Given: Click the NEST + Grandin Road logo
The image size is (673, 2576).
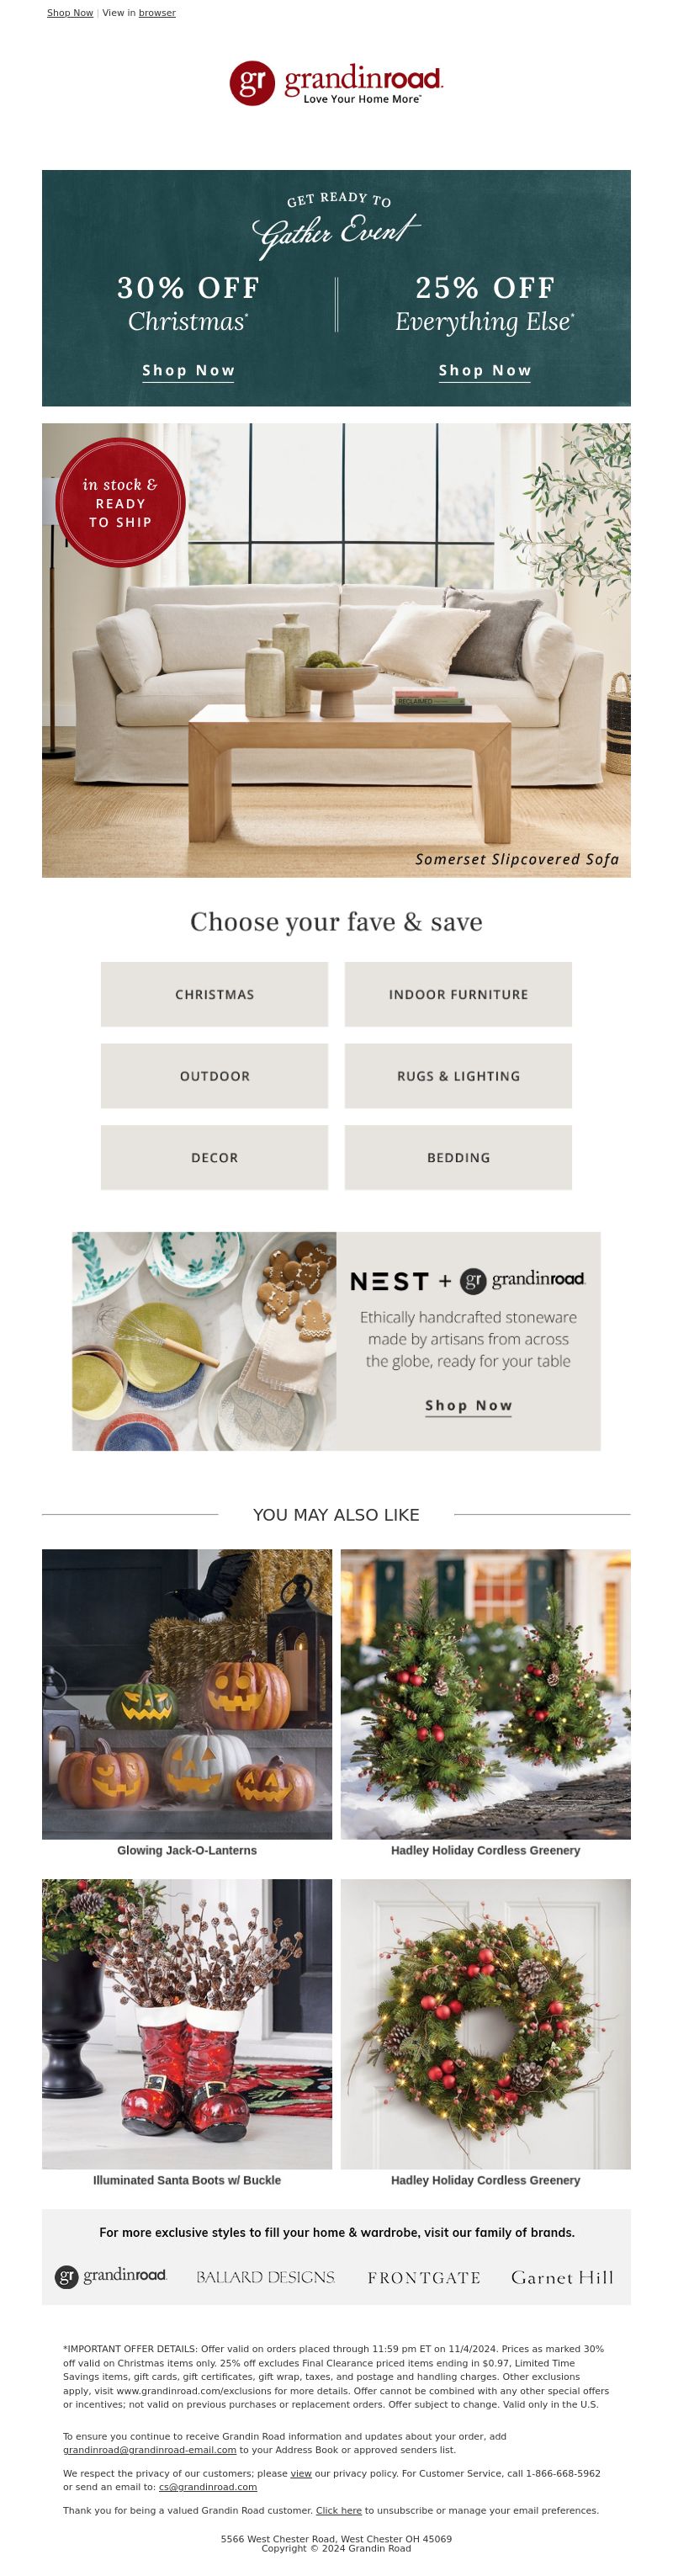Looking at the screenshot, I should pyautogui.click(x=467, y=1281).
